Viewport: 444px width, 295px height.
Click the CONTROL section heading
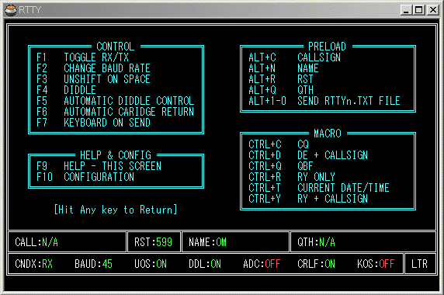pos(116,47)
